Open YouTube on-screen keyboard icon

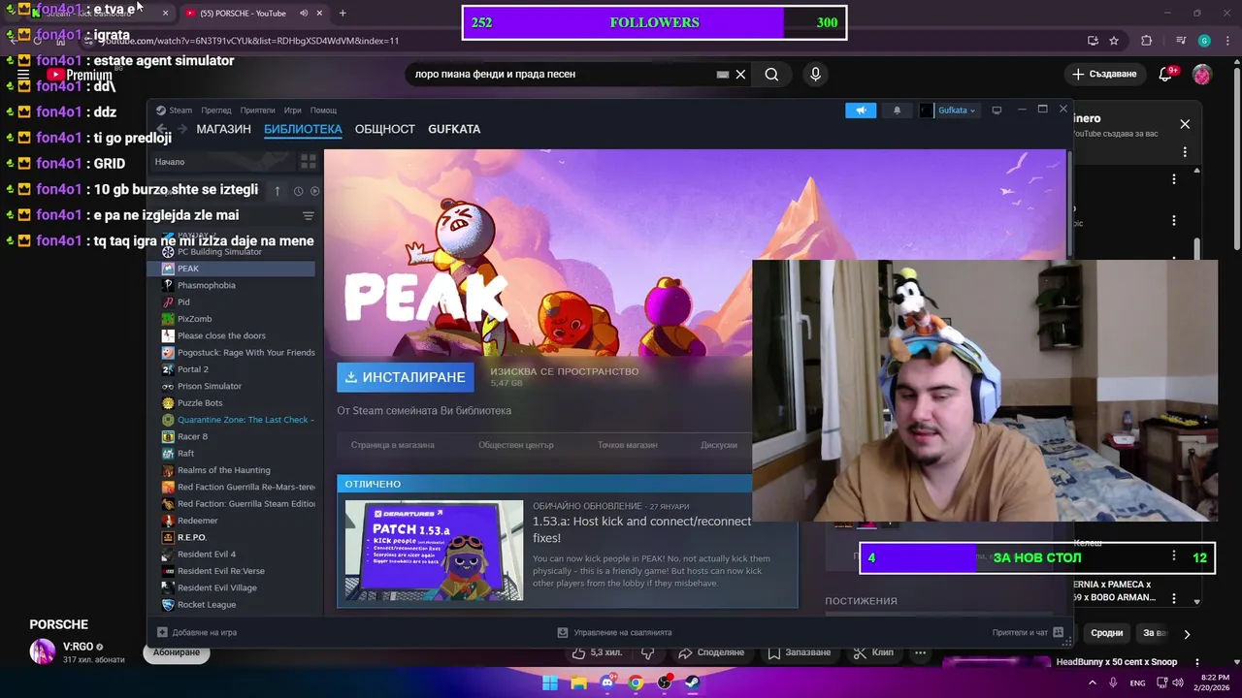[x=722, y=75]
